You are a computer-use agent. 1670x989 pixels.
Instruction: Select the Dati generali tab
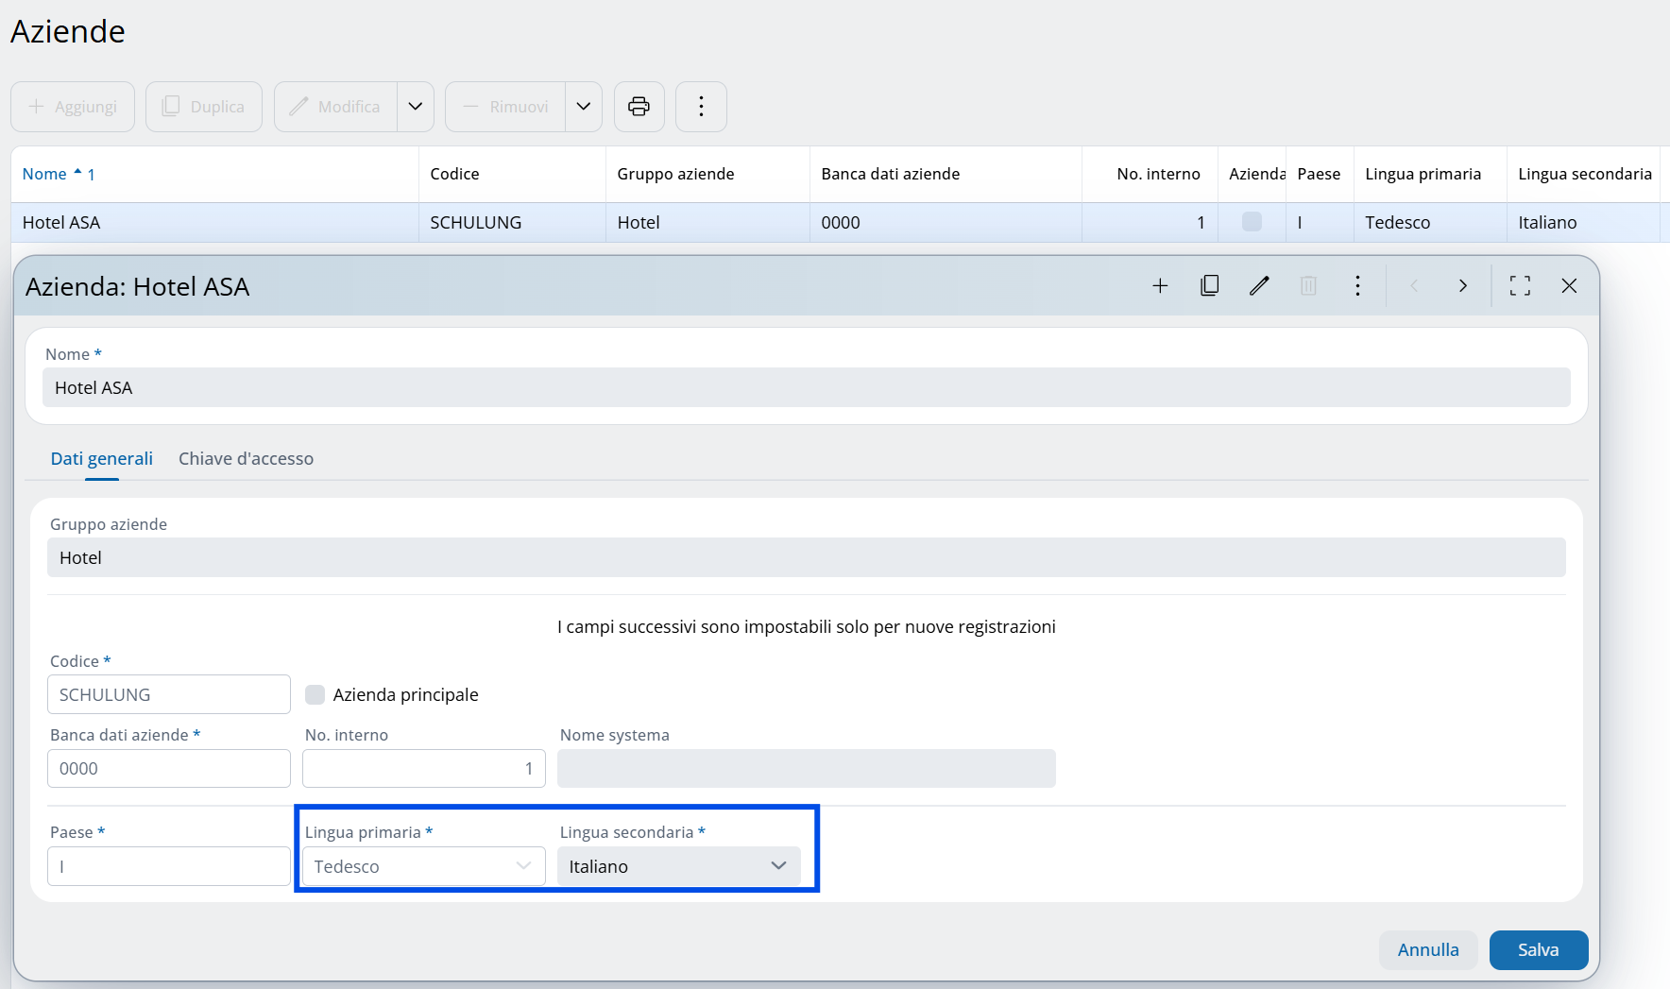click(x=101, y=459)
